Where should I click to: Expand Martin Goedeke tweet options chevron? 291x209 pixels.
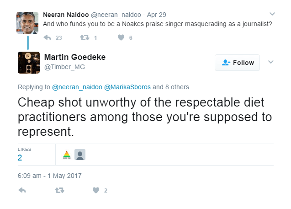(x=270, y=62)
